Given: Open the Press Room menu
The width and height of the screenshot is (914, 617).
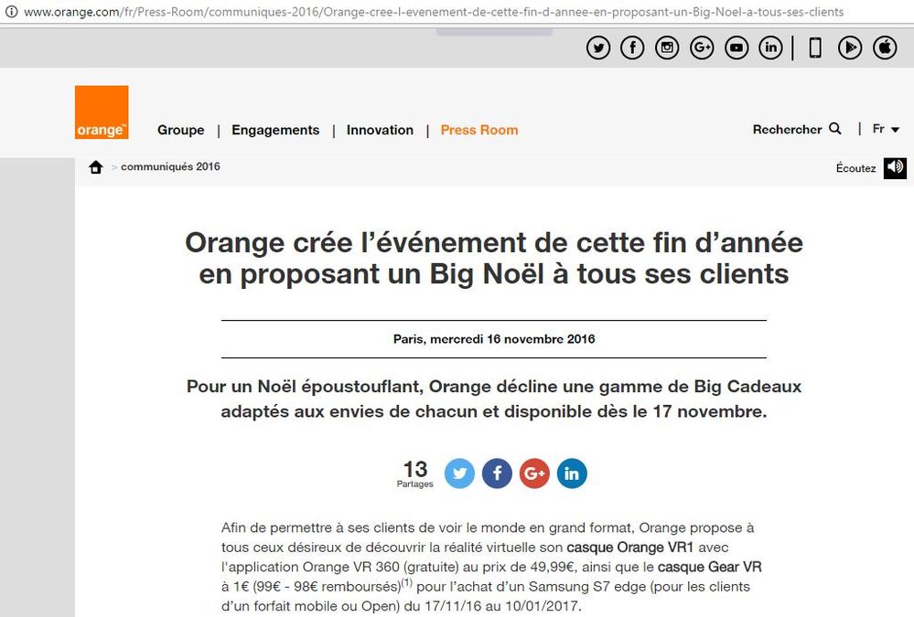Looking at the screenshot, I should 479,130.
